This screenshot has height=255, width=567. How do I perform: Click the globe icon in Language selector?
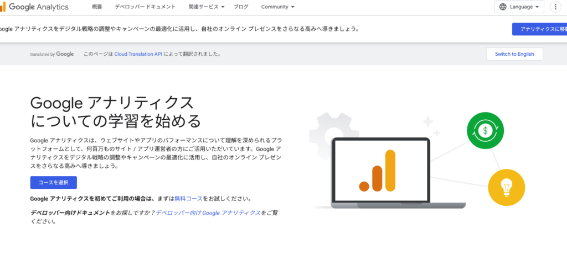(x=503, y=7)
